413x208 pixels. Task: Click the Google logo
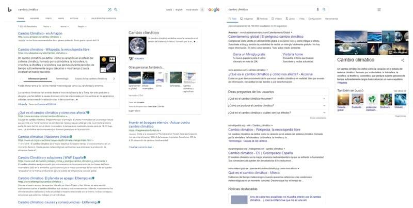click(214, 9)
